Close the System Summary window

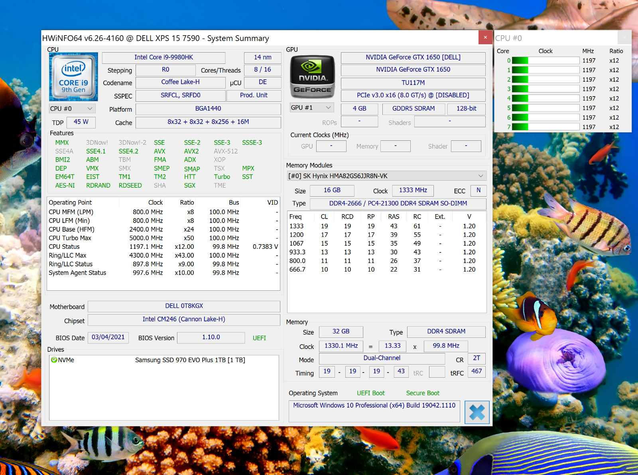(485, 37)
